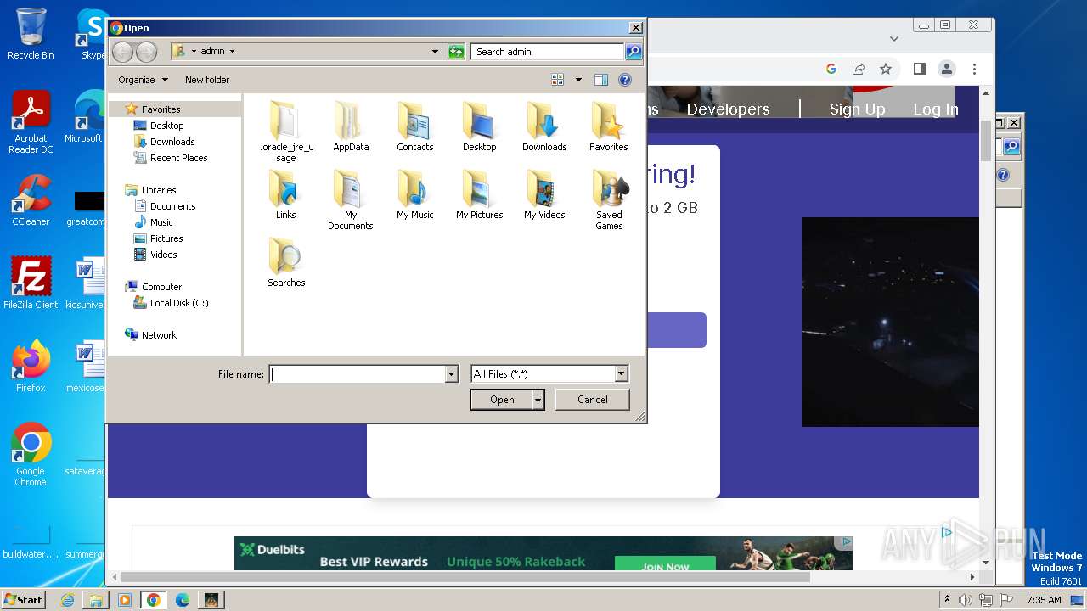Click the Open button

pos(502,400)
